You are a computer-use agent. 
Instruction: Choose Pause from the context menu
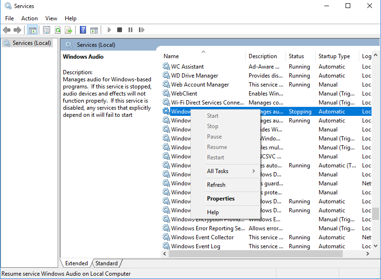click(225, 137)
